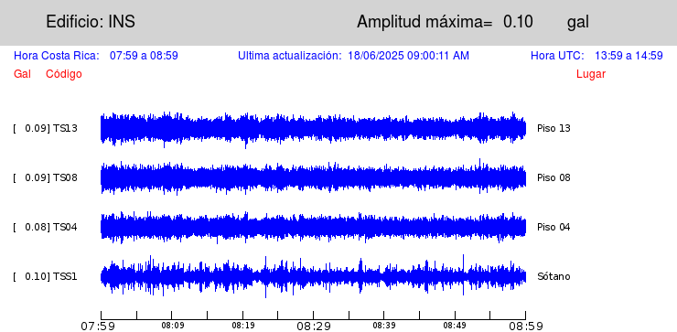Click the TS04 sensor code label

tap(65, 227)
